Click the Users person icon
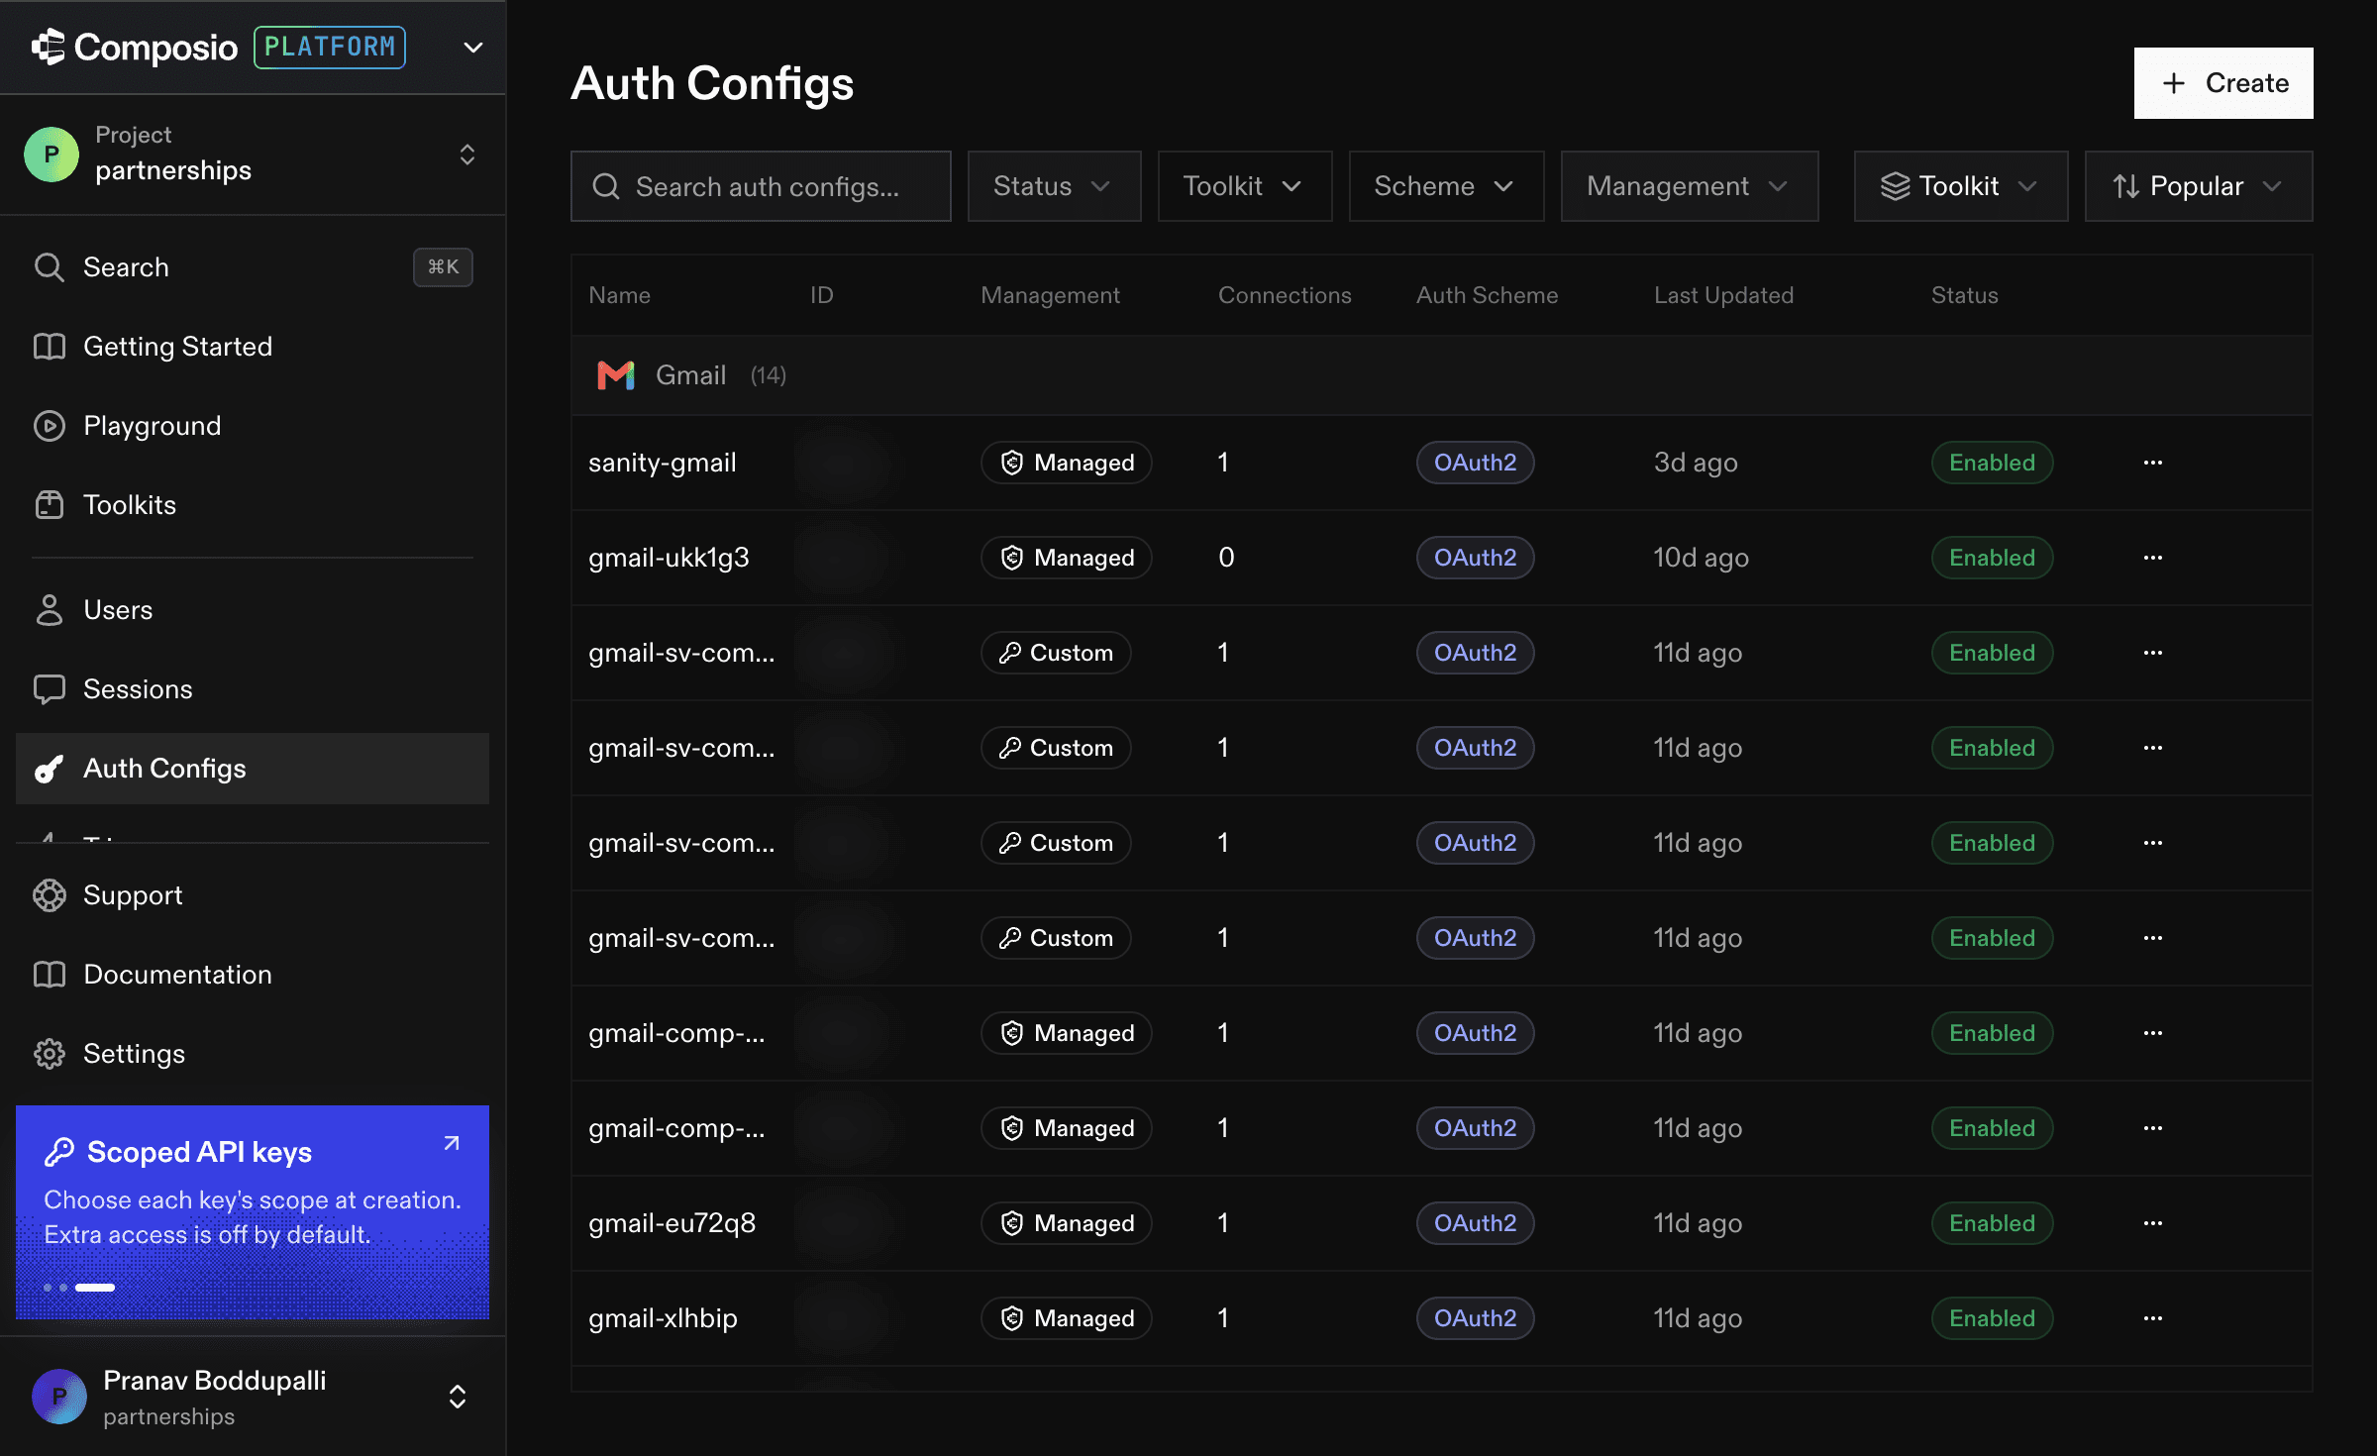The image size is (2377, 1456). click(49, 610)
